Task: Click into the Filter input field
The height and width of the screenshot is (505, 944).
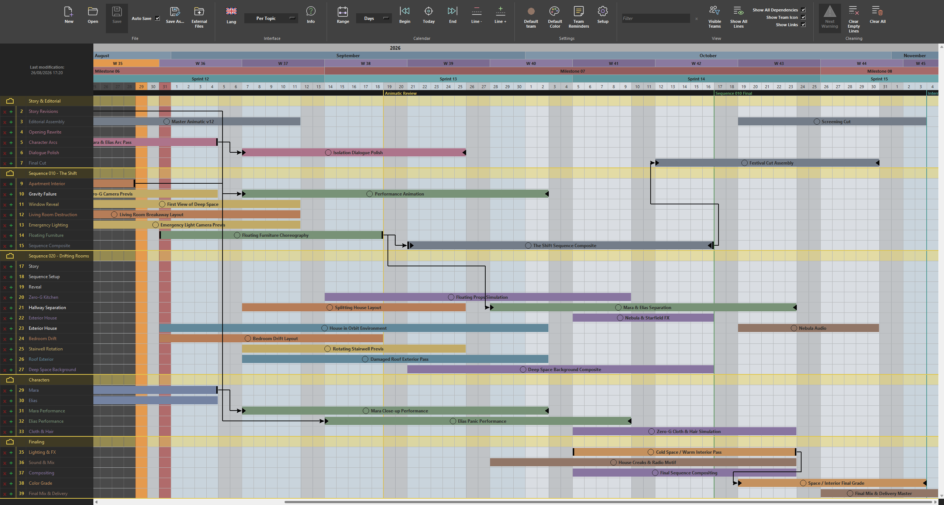Action: pos(655,18)
